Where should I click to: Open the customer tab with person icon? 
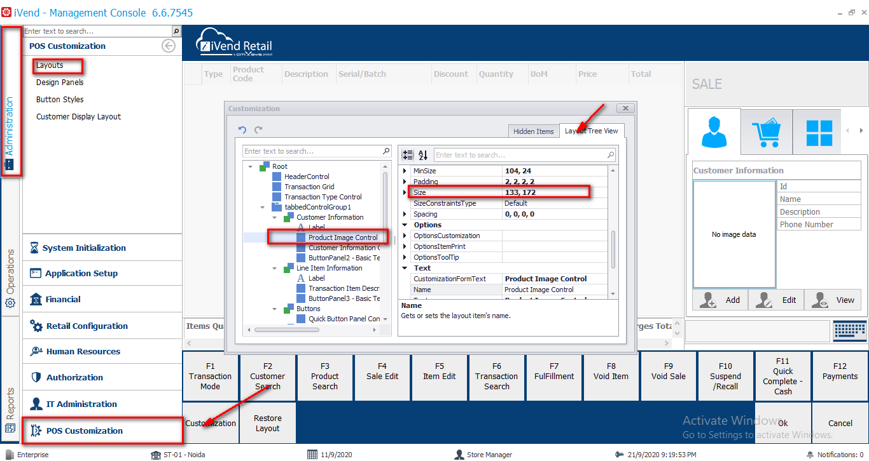pyautogui.click(x=713, y=132)
